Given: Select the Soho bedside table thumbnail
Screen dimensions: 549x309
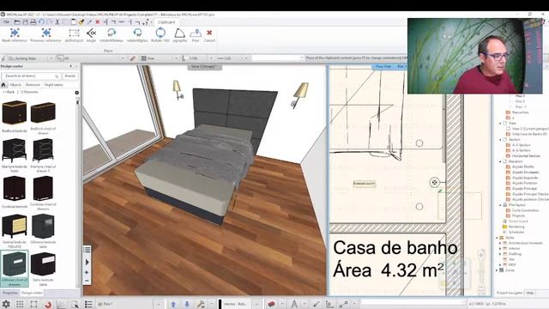Looking at the screenshot, I should 43,264.
